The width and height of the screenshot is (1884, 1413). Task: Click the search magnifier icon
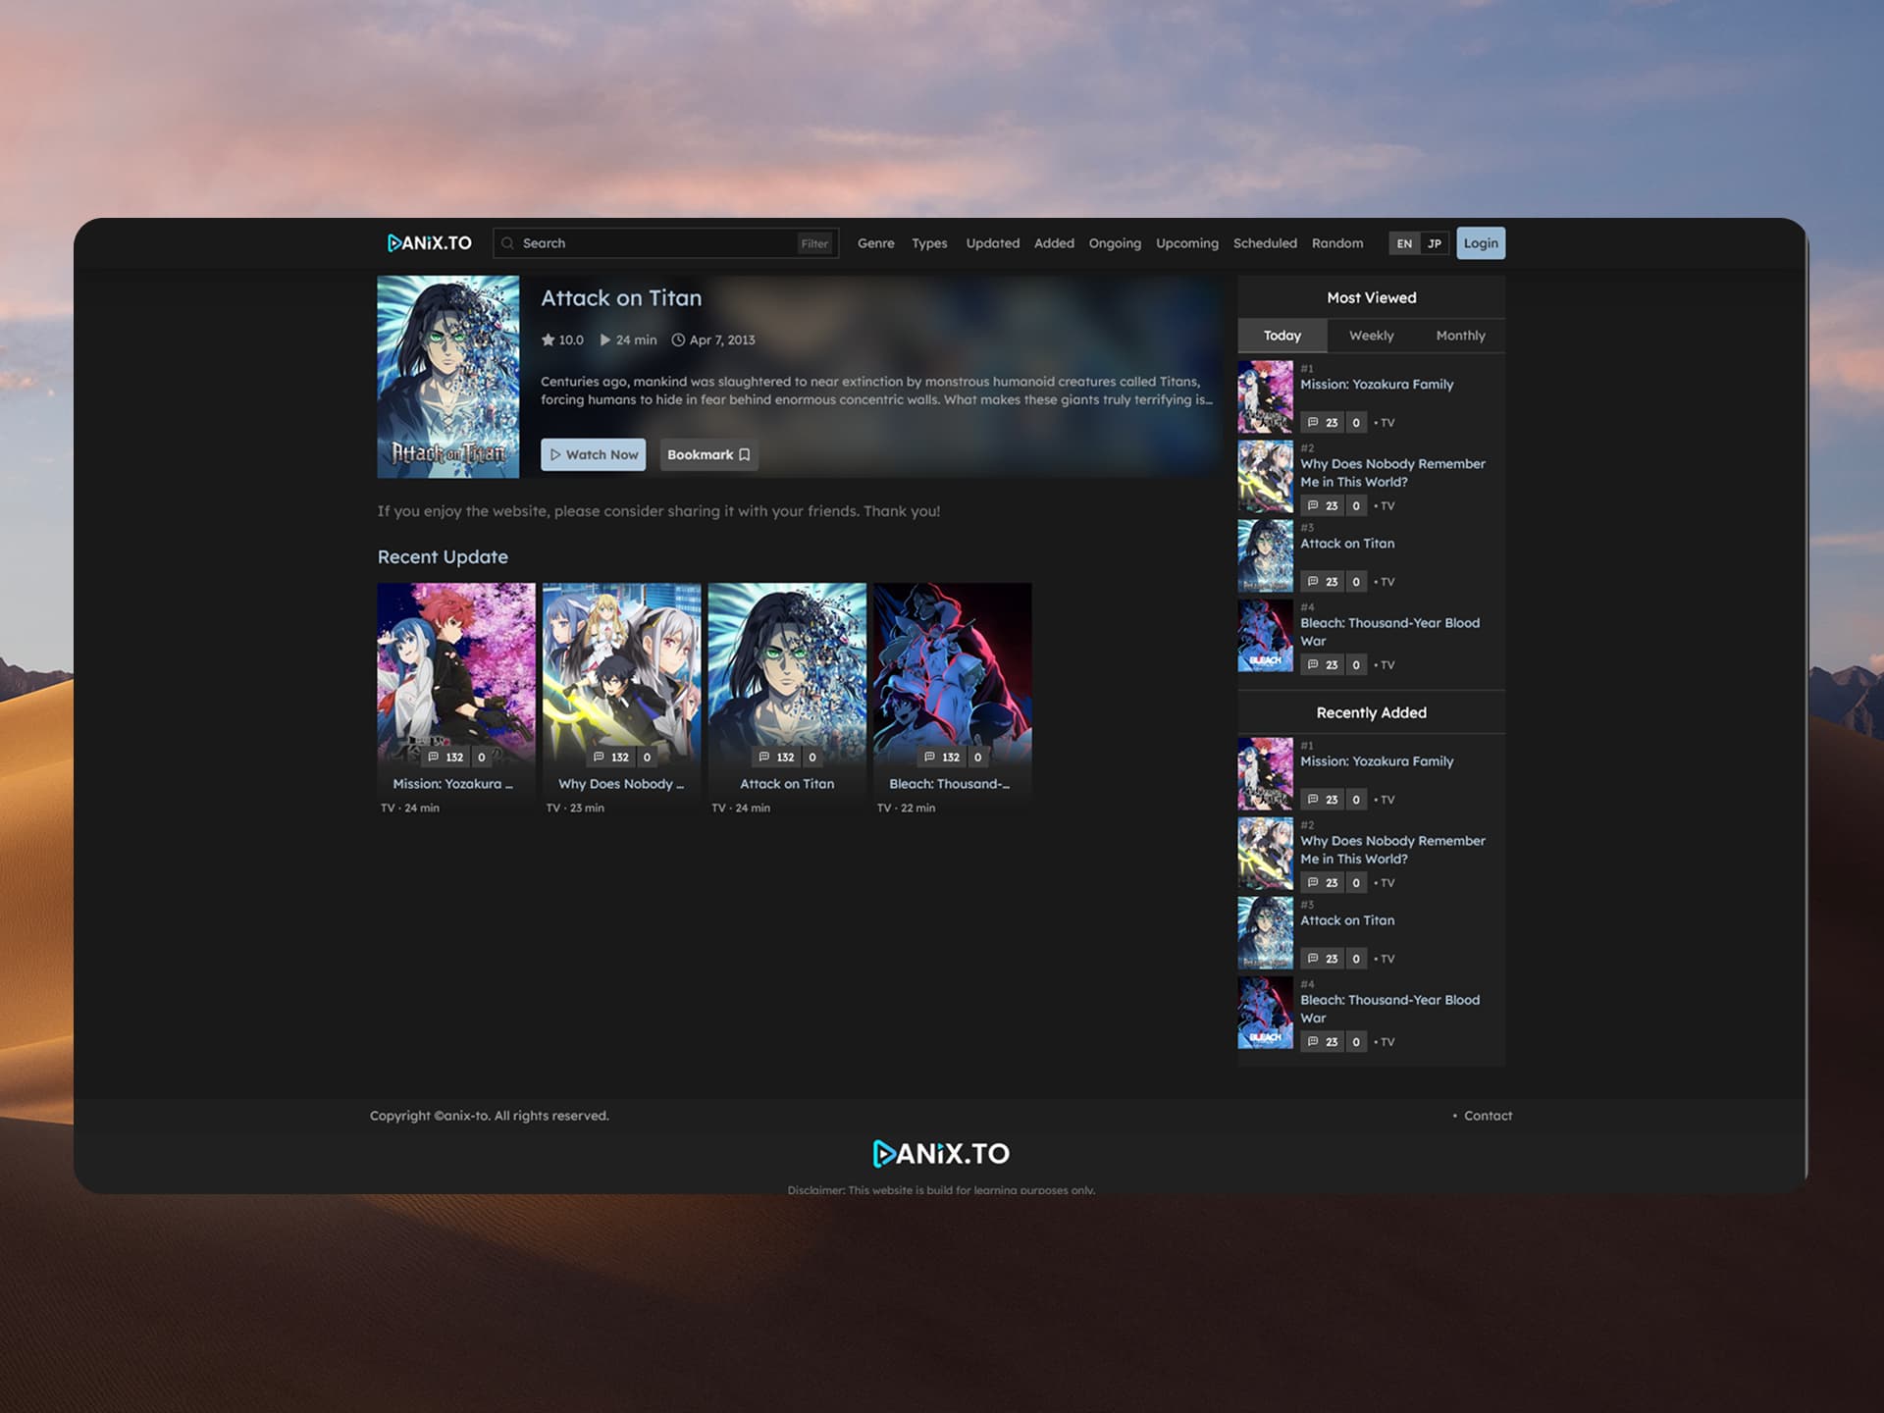pos(507,243)
